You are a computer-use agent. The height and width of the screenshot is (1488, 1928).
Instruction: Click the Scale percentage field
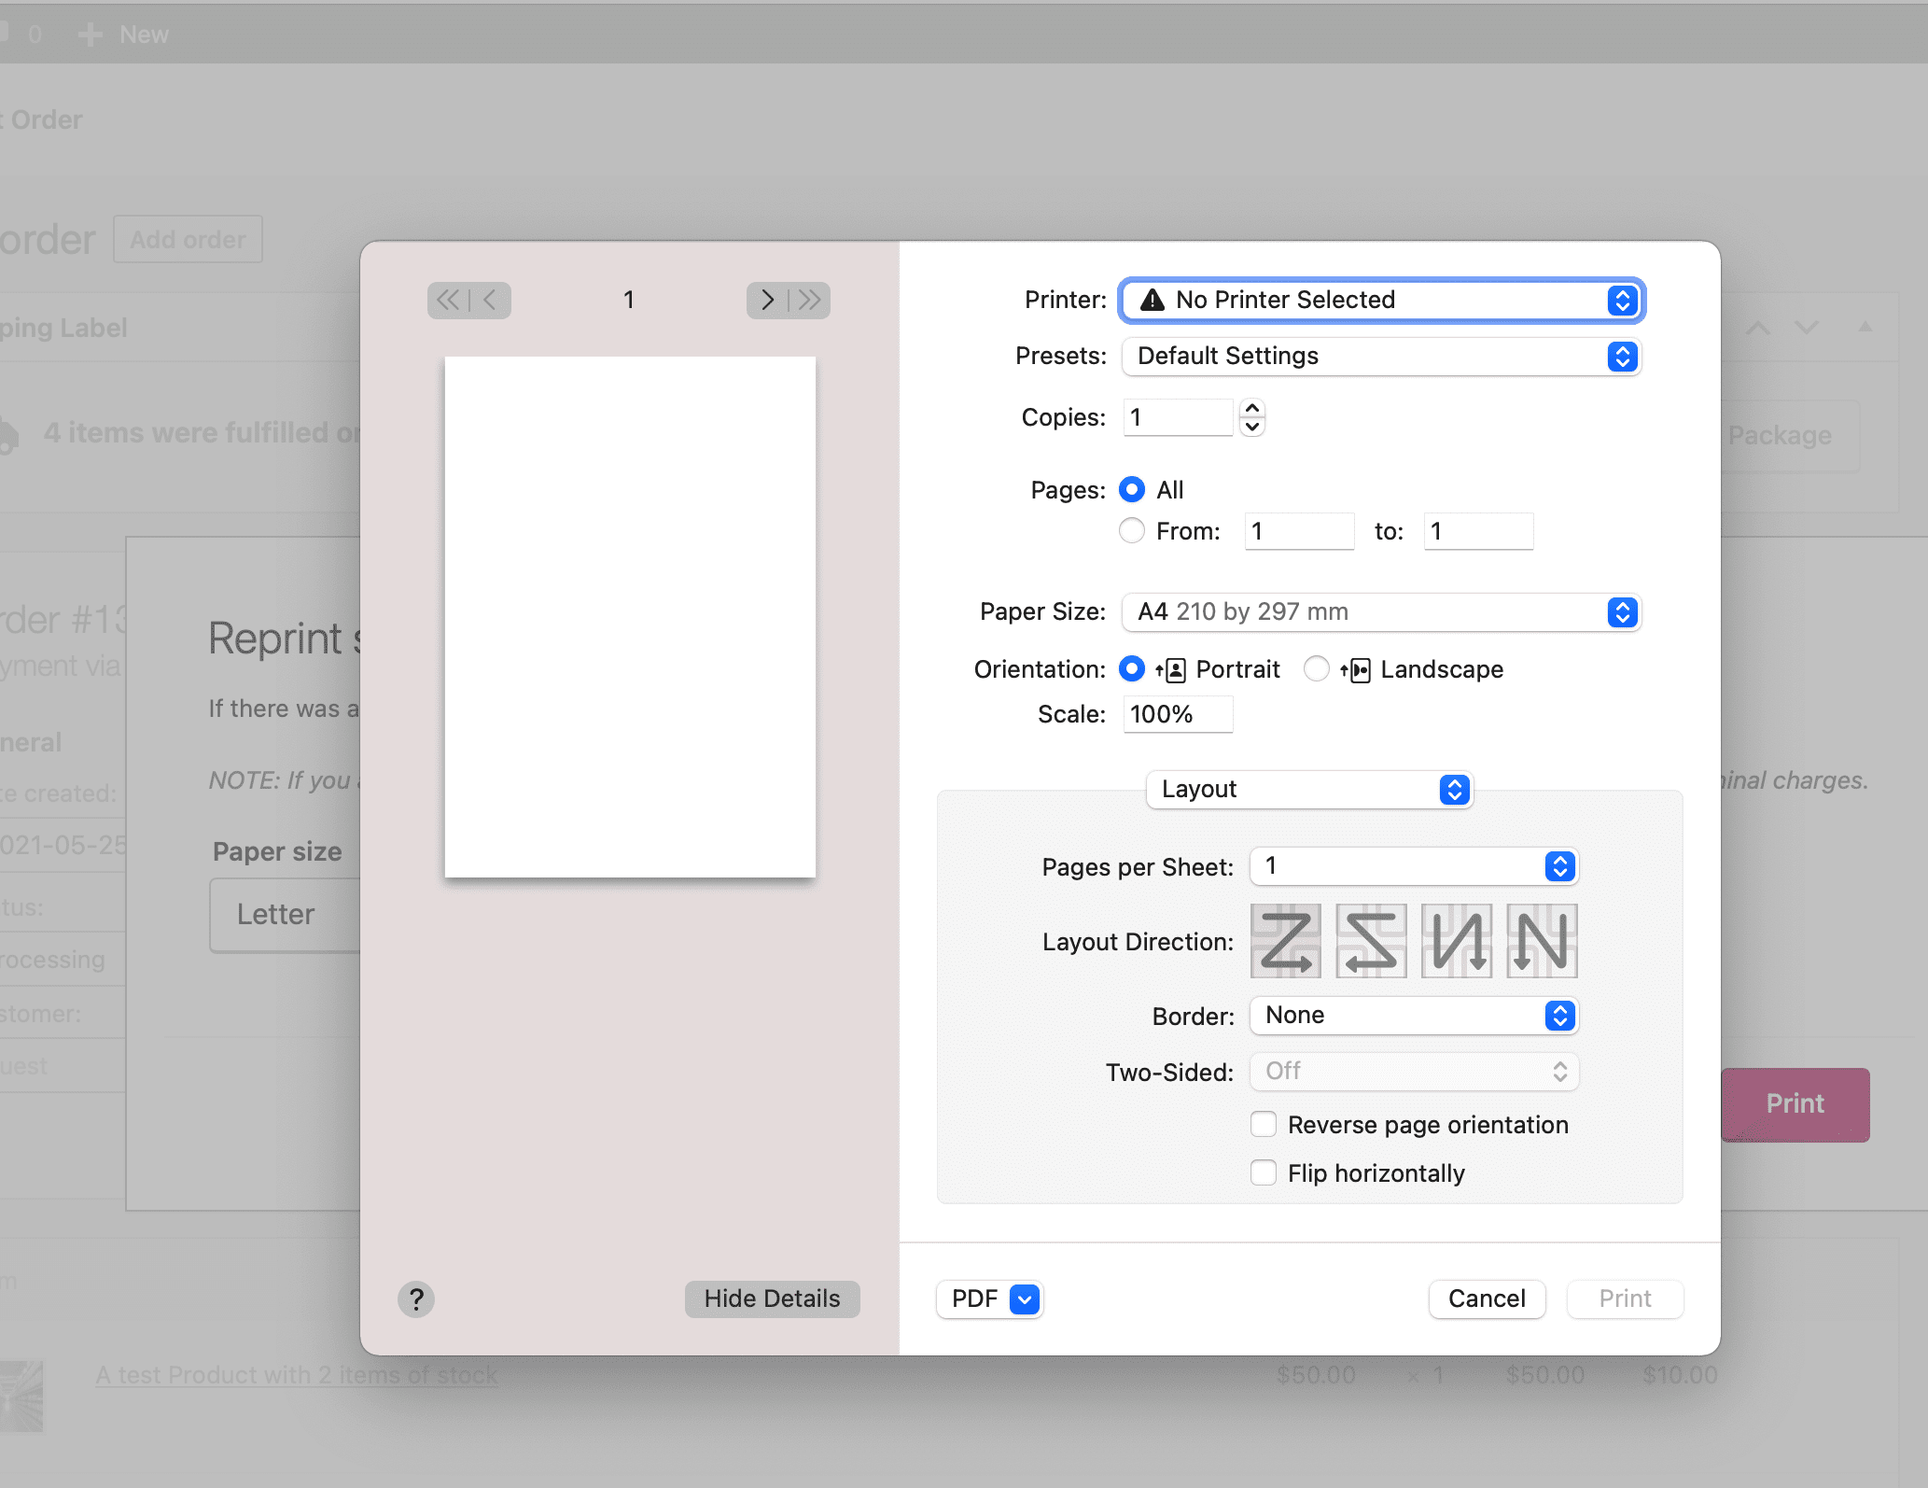click(1178, 714)
